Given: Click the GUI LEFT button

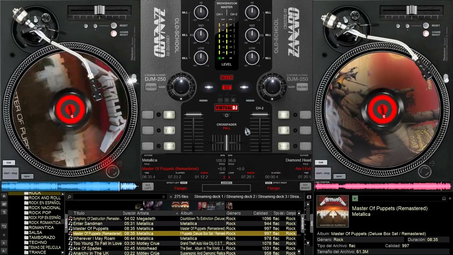Looking at the screenshot, I should [148, 187].
